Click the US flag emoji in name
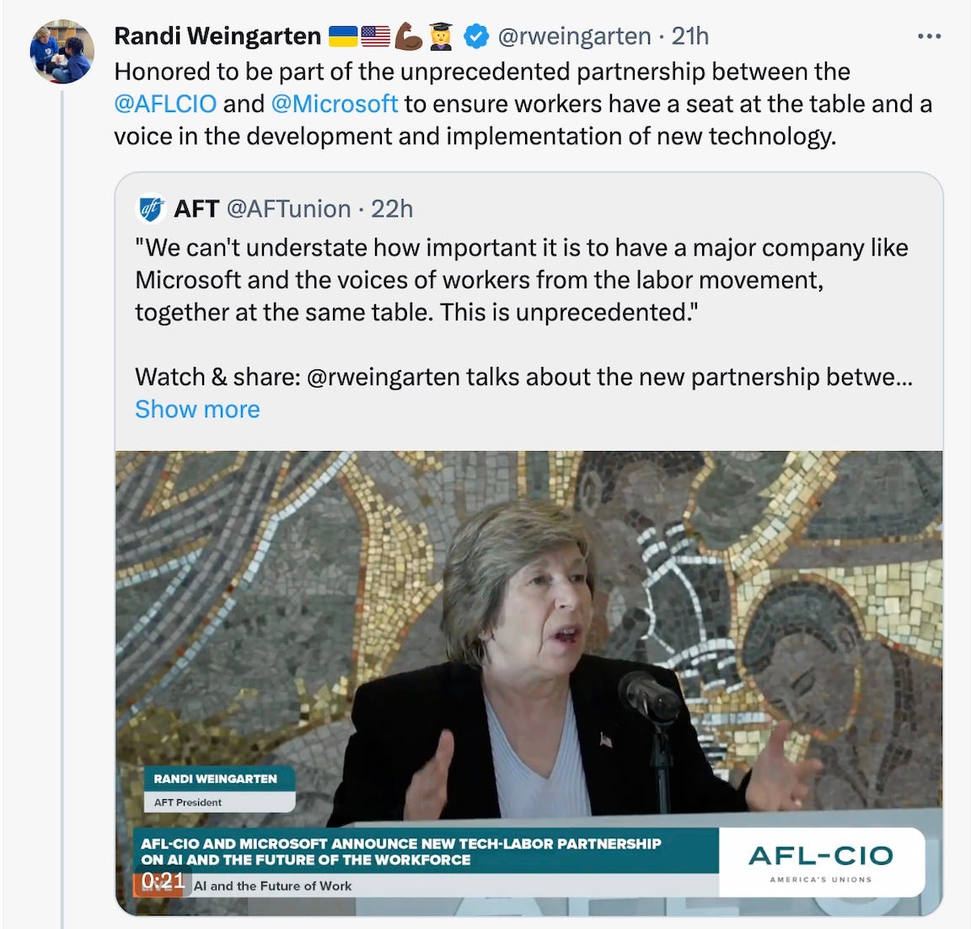The height and width of the screenshot is (929, 971). (375, 36)
